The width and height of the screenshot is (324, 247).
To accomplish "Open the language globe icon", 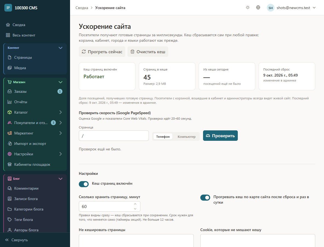I will coord(258,7).
